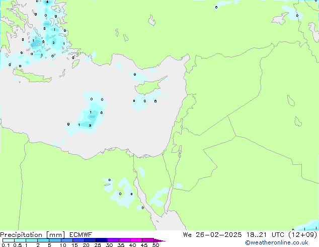Screen dimensions: 319x247
Task: Select the 5–10 mm blue legend swatch
Action: click(55, 240)
